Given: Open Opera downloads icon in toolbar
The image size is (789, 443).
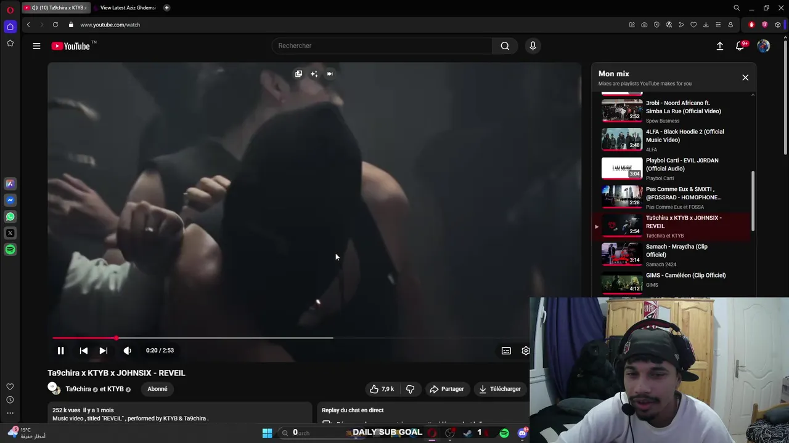Looking at the screenshot, I should (x=706, y=25).
